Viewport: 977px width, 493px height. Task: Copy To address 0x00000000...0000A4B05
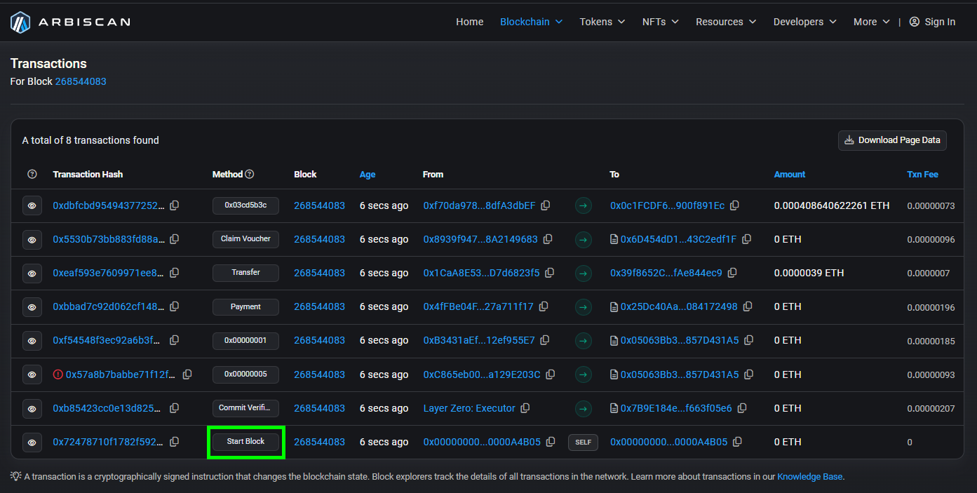coord(735,442)
